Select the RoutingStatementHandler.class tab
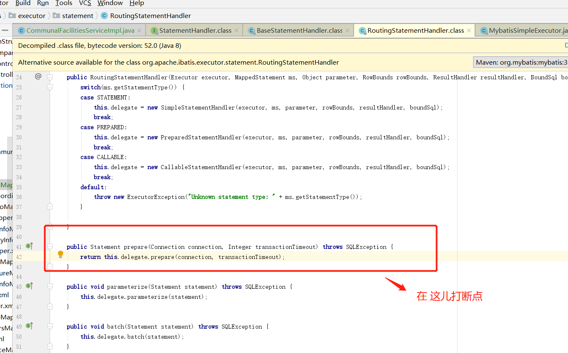 click(x=415, y=31)
